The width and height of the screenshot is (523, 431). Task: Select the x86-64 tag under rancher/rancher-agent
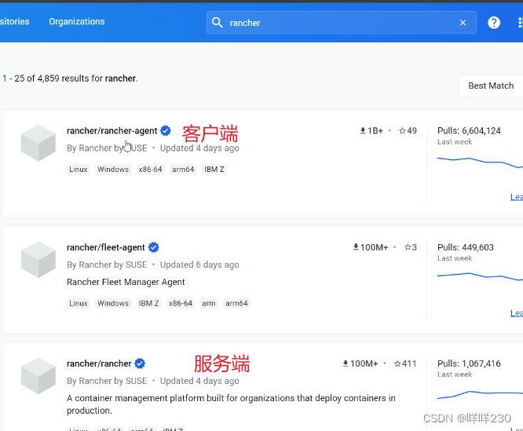pyautogui.click(x=151, y=170)
